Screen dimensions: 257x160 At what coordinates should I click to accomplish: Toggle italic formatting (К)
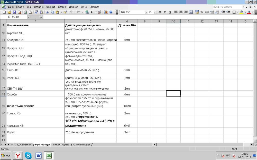click(x=165, y=12)
